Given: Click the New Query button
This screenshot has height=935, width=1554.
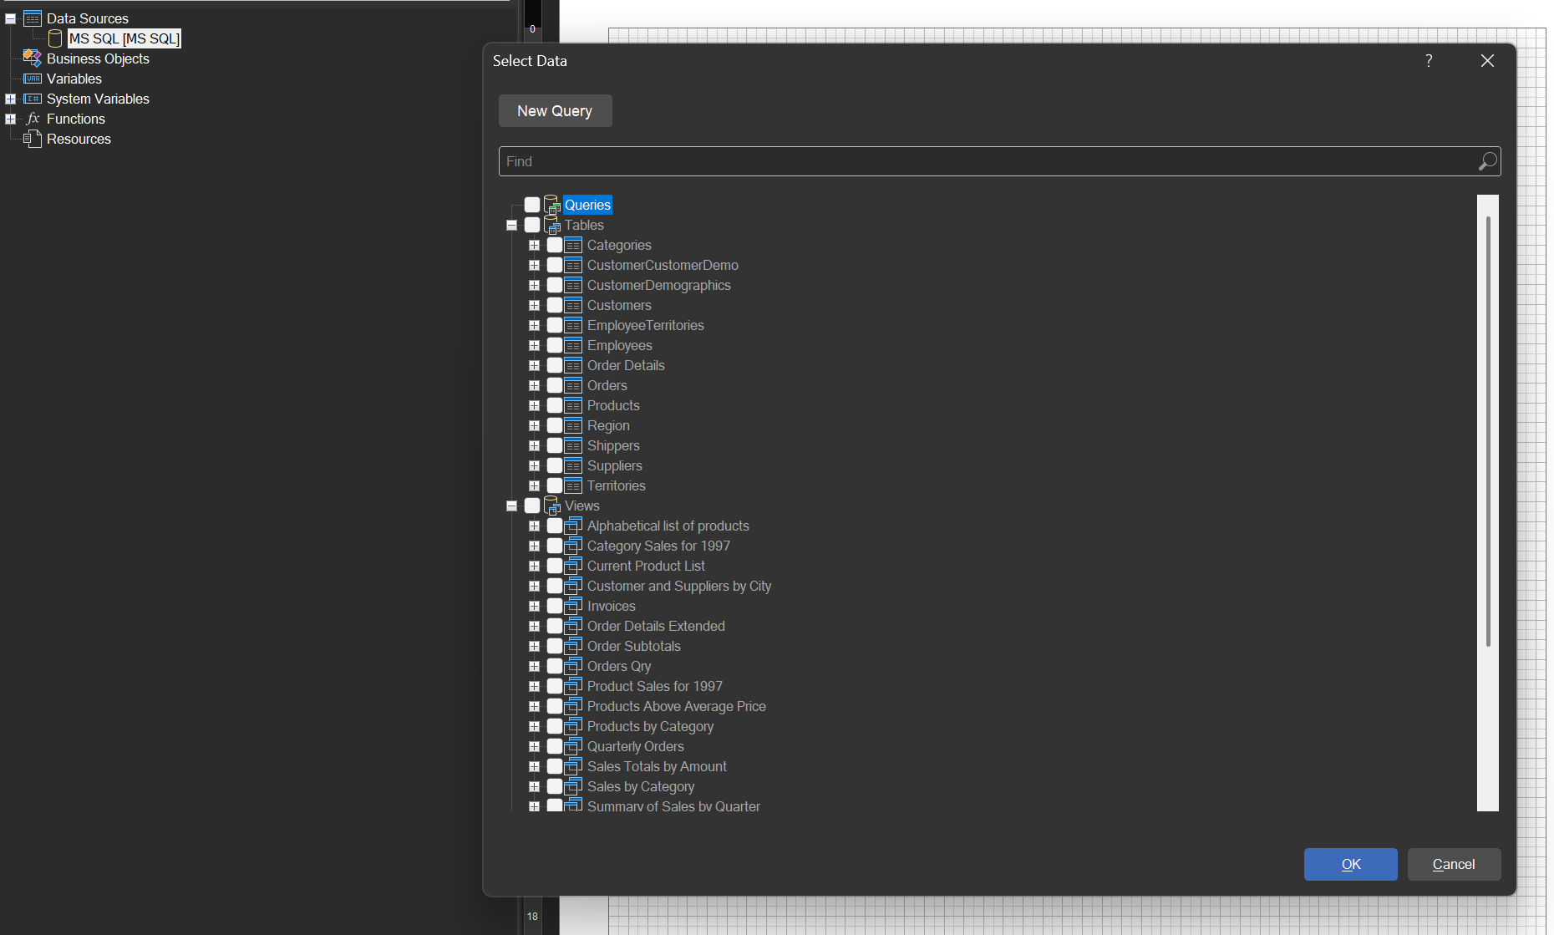Looking at the screenshot, I should tap(555, 110).
